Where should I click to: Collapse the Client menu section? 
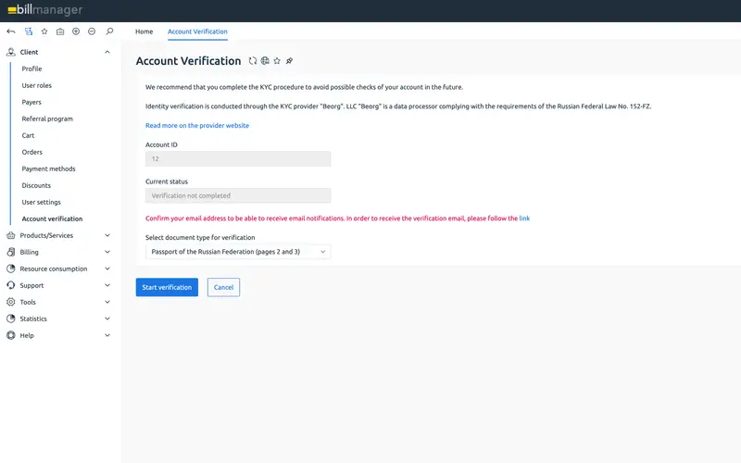tap(107, 52)
